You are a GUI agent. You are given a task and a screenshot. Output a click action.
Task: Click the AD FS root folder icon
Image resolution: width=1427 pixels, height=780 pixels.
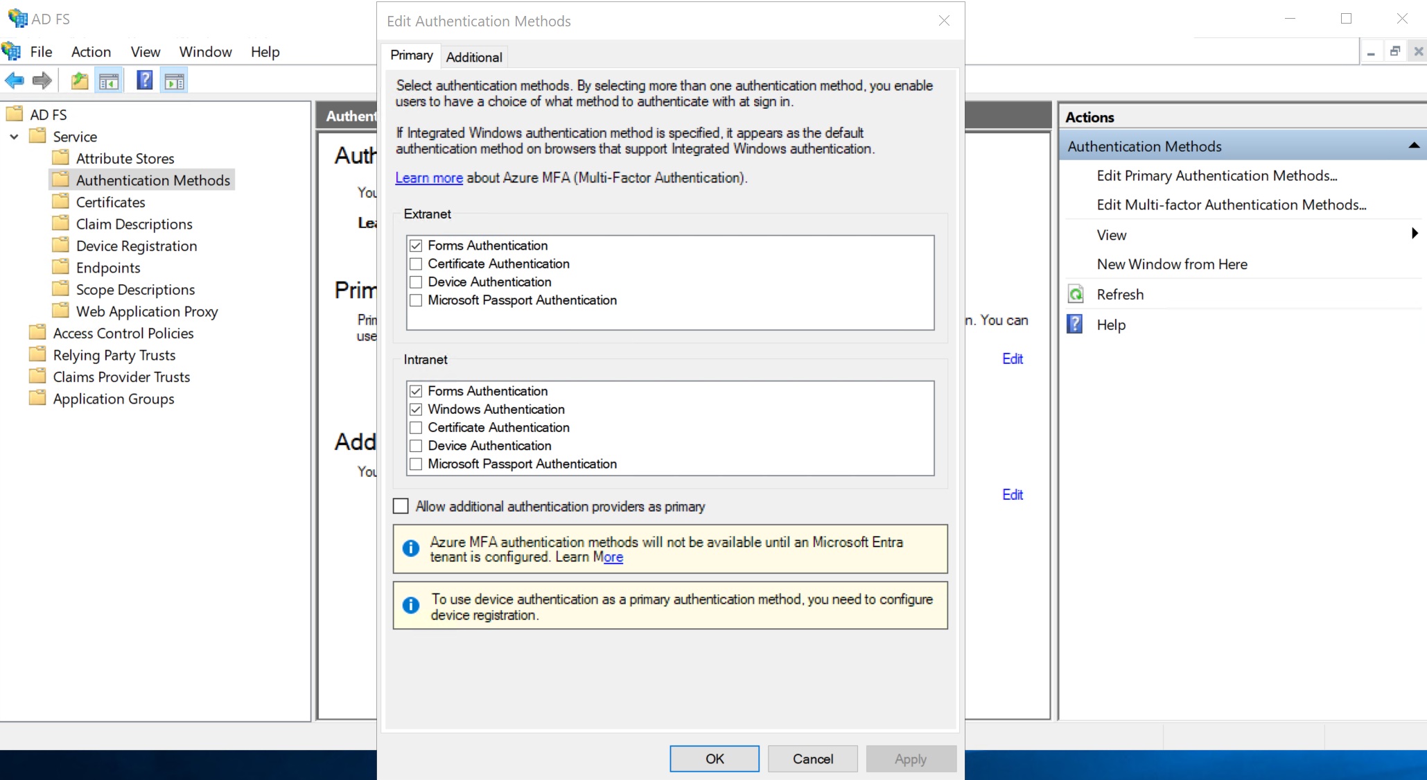coord(15,114)
